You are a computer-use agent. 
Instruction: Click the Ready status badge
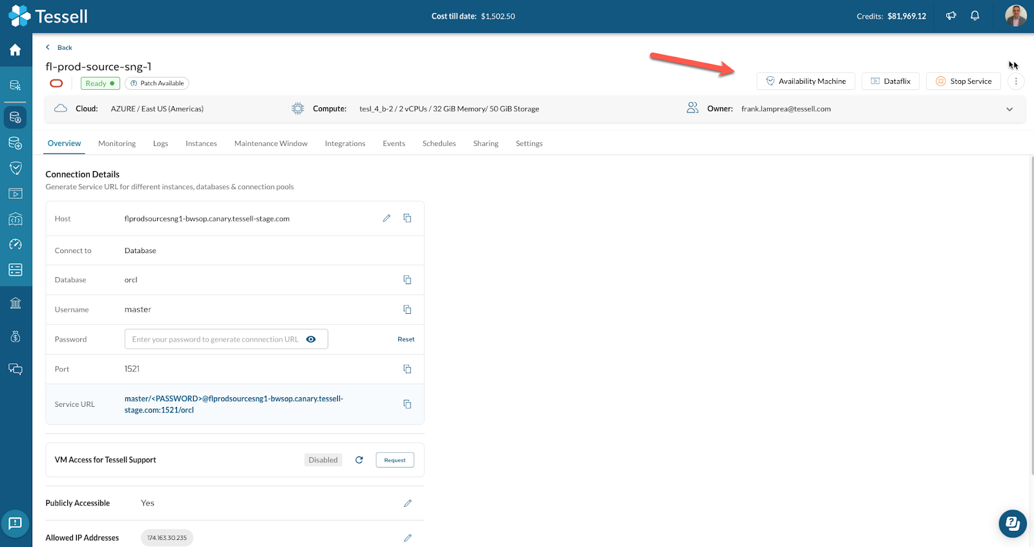point(100,83)
